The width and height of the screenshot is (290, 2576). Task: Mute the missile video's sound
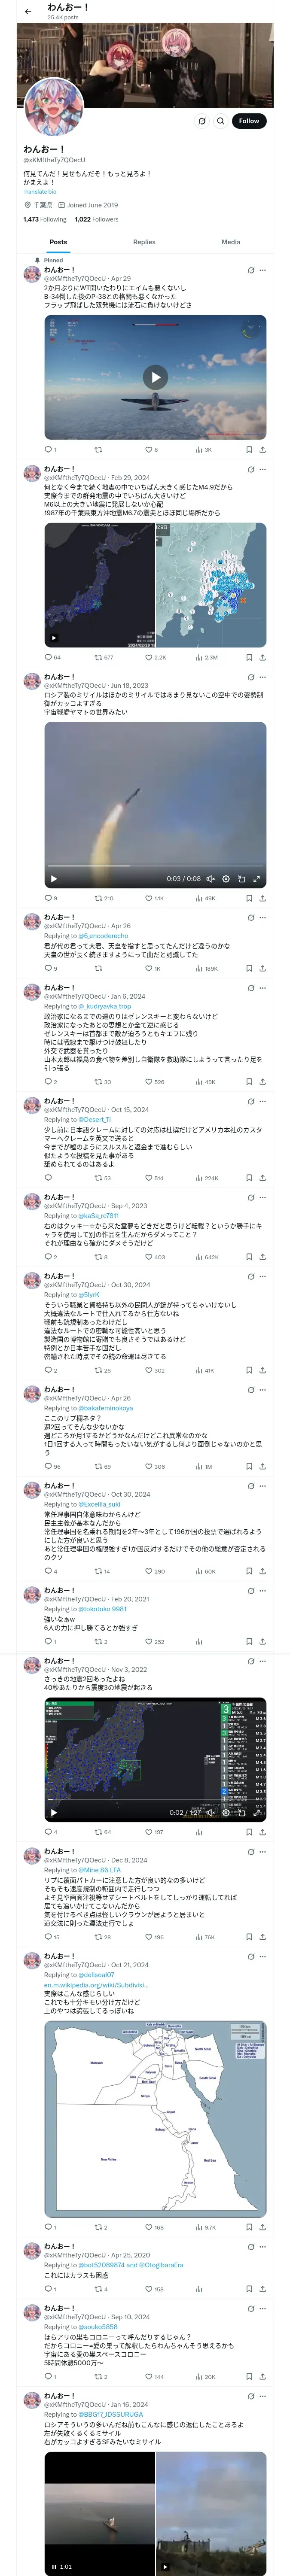[x=210, y=879]
